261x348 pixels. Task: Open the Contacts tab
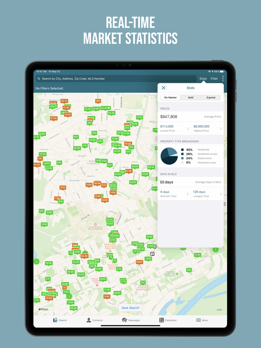point(94,320)
